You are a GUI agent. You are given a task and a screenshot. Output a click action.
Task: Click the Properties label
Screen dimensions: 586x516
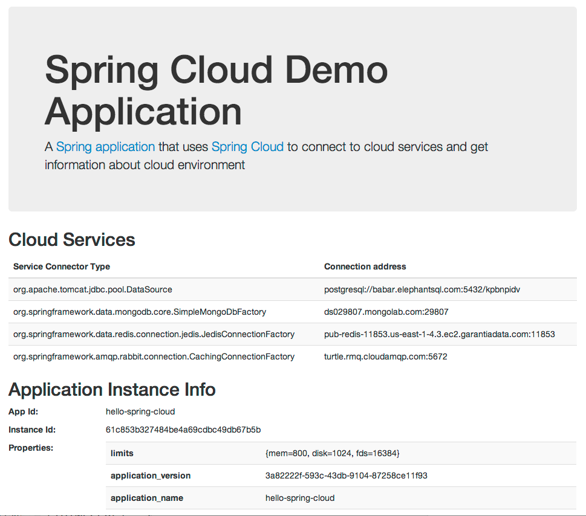31,448
